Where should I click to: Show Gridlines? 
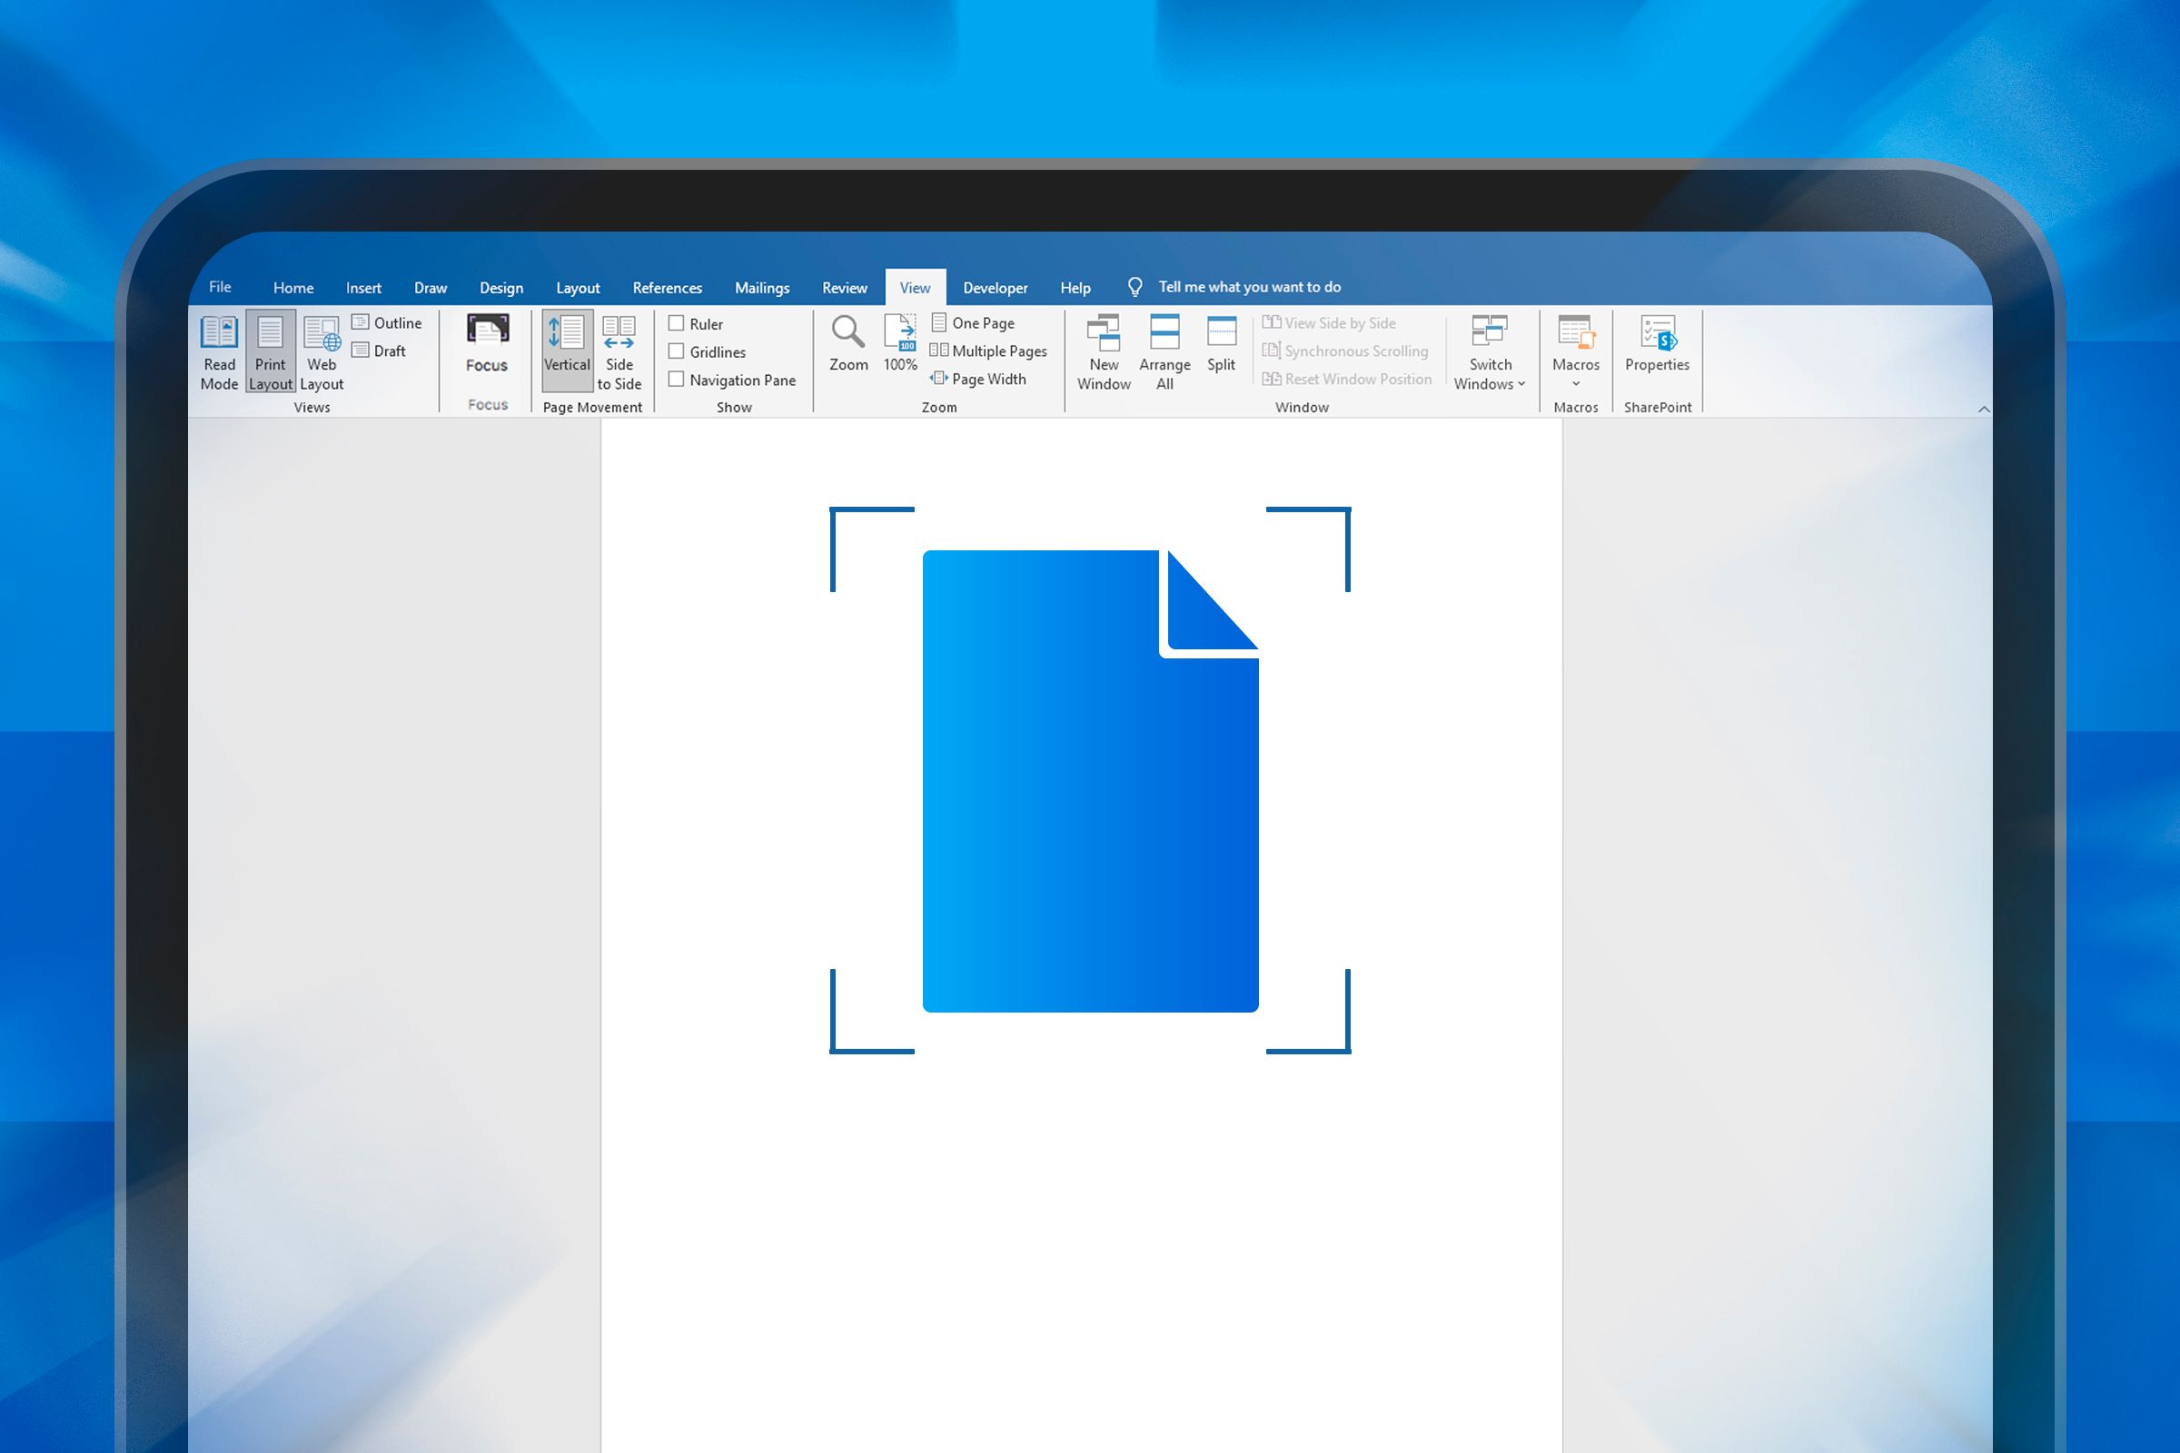[x=677, y=351]
